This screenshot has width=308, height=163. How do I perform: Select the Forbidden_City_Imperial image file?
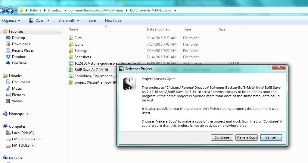click(x=92, y=76)
